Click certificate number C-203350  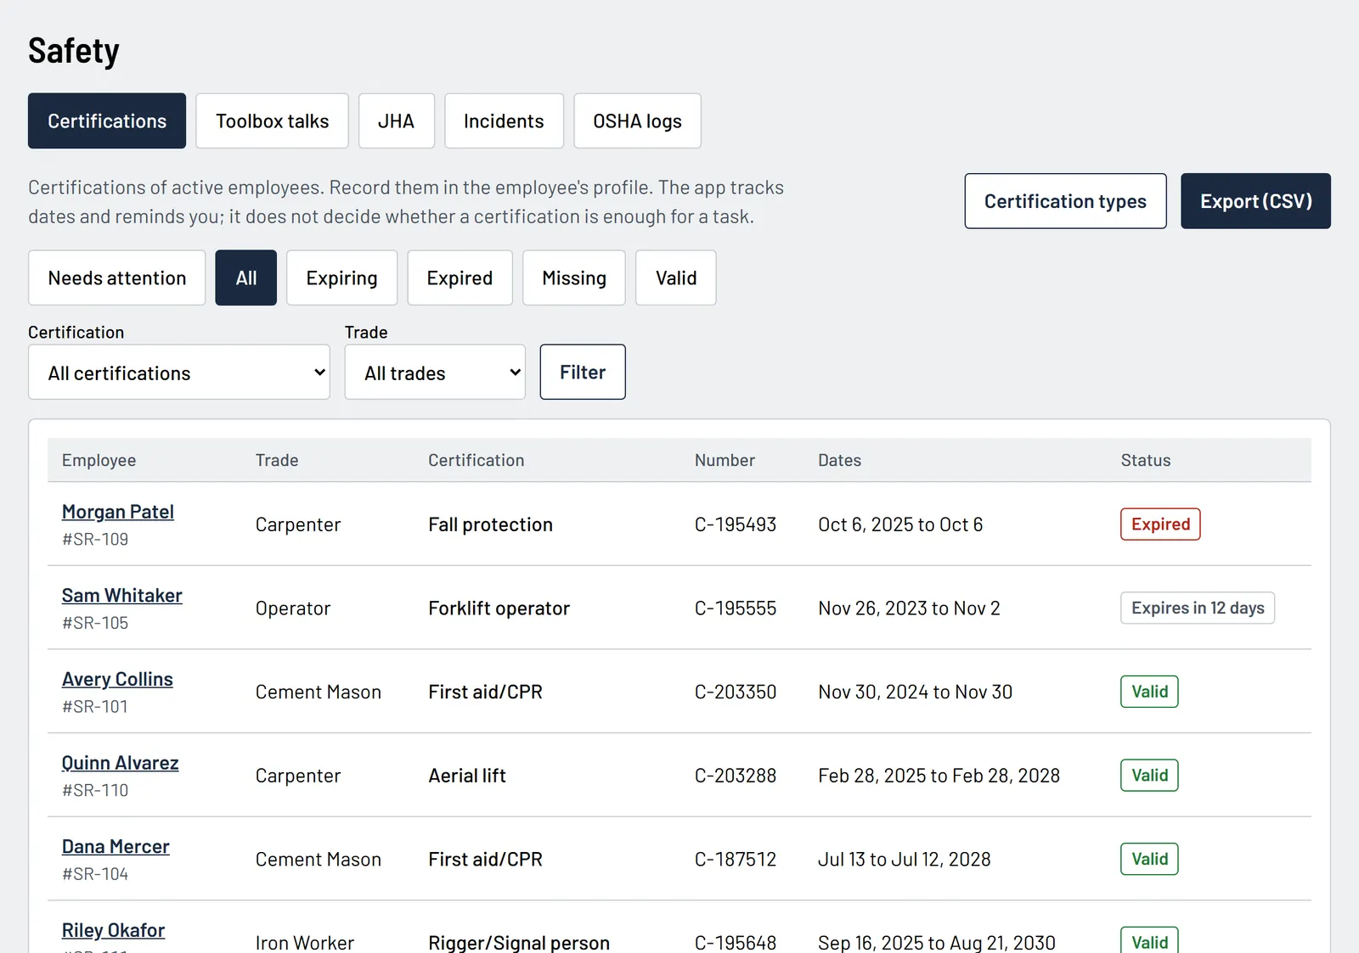[736, 692]
